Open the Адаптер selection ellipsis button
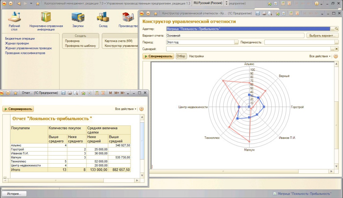The width and height of the screenshot is (343, 198). tap(333, 29)
